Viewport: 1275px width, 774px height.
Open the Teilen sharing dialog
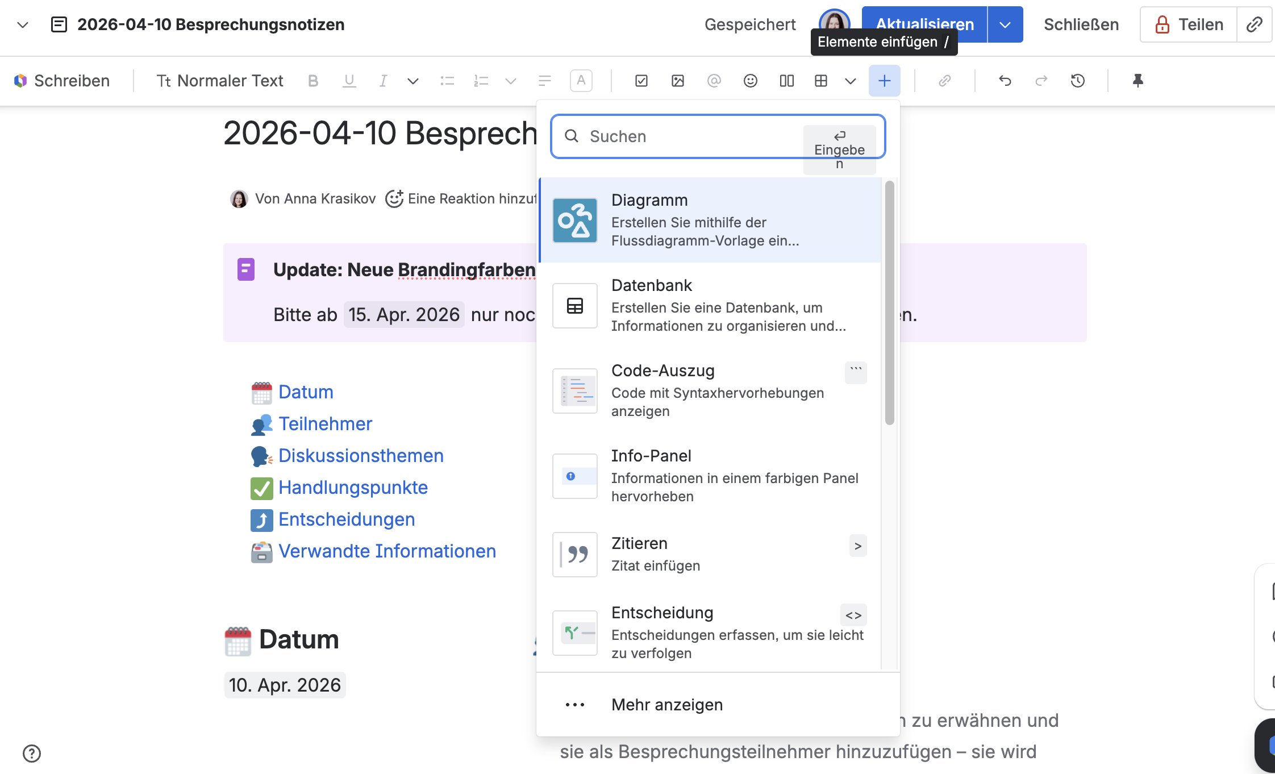click(x=1189, y=24)
